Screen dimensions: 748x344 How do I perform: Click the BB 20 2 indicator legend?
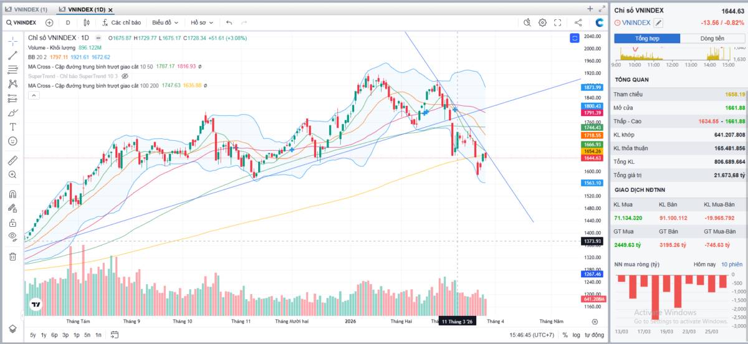tap(36, 57)
